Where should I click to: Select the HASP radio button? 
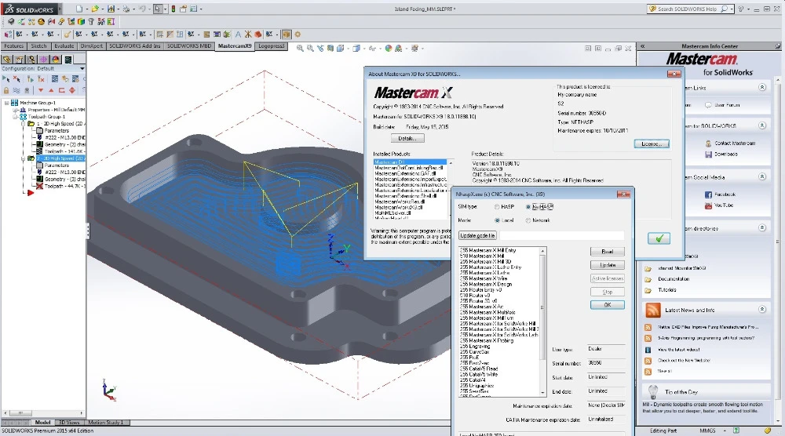click(x=496, y=207)
